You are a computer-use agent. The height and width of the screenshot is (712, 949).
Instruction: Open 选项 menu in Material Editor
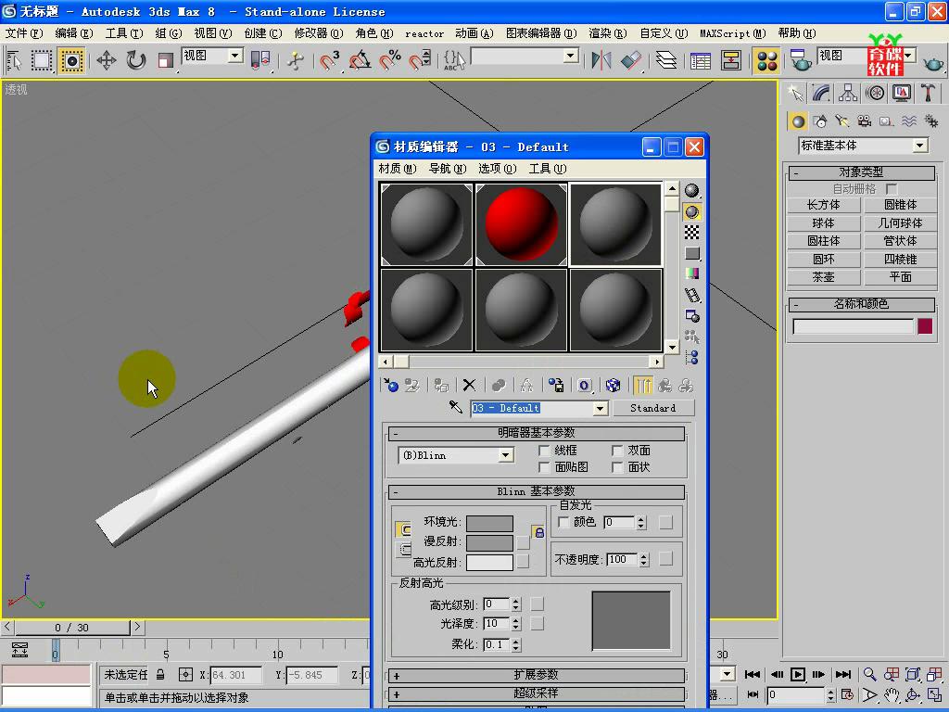[498, 169]
